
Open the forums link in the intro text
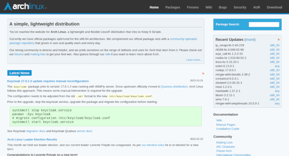19,54
